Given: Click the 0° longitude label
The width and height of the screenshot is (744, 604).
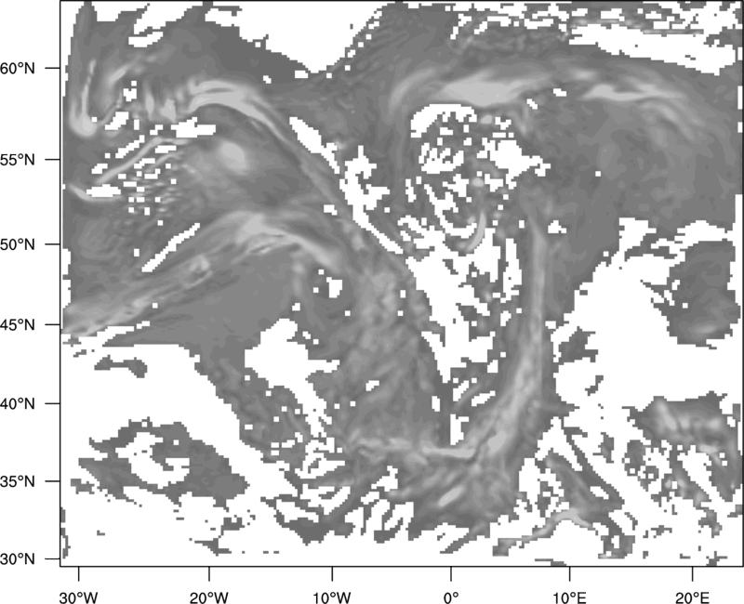Looking at the screenshot, I should pyautogui.click(x=451, y=597).
